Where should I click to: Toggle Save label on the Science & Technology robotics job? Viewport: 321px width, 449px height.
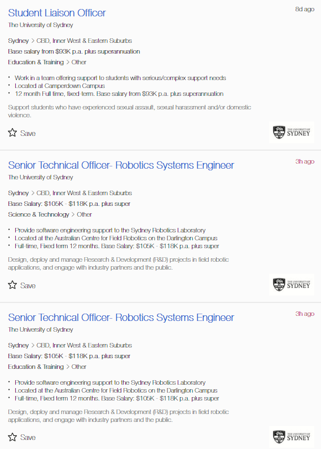[28, 285]
